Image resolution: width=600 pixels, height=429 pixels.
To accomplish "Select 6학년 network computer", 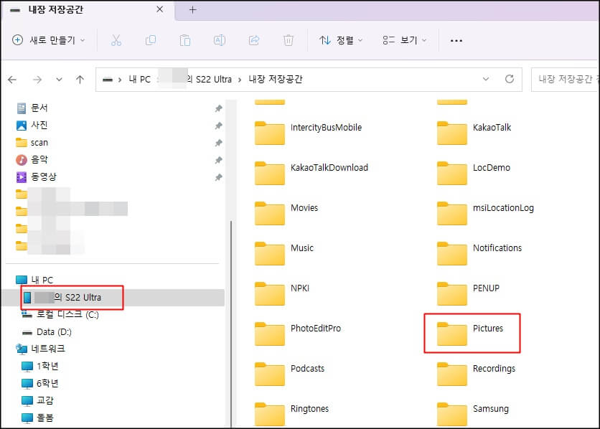I will pos(40,384).
